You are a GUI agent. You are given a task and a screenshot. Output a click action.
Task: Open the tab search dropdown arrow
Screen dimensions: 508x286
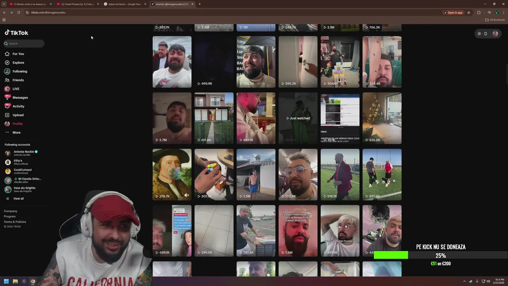[x=3, y=4]
